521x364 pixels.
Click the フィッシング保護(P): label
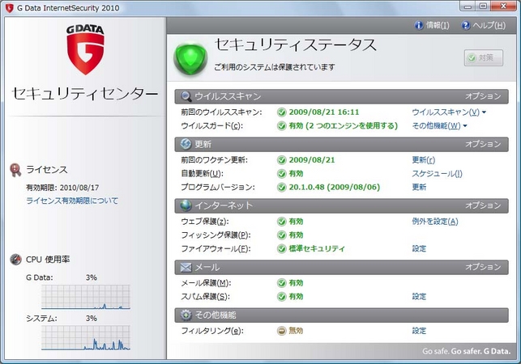coord(216,235)
